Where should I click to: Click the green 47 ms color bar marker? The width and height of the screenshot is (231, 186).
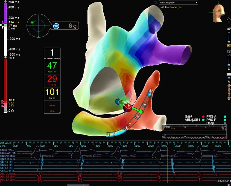1,25
